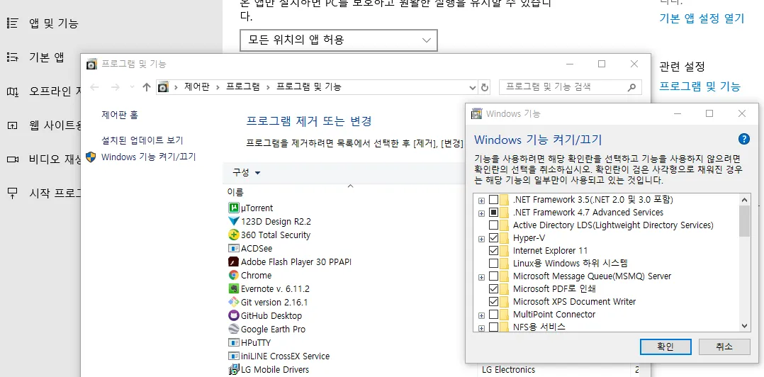Click the Chrome icon in program list

234,275
